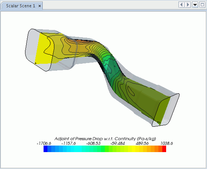This screenshot has width=207, height=169.
Task: Click the -1706.6 minimum legend label
Action: point(44,143)
